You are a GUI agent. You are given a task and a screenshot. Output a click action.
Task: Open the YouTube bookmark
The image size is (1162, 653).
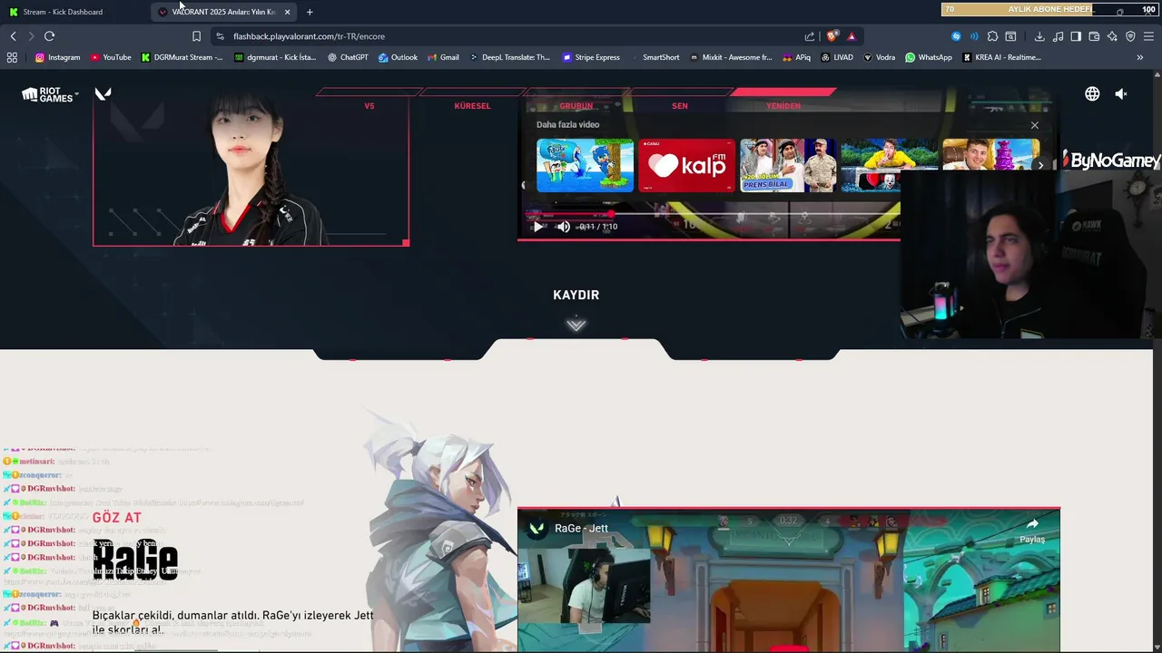coord(111,57)
